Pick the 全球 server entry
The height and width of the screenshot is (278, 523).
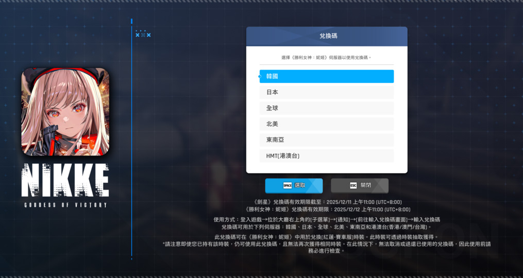tap(327, 108)
